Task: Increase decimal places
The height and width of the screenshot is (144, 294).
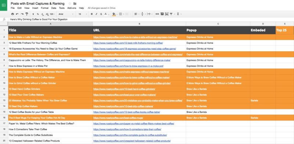Action: (47, 14)
